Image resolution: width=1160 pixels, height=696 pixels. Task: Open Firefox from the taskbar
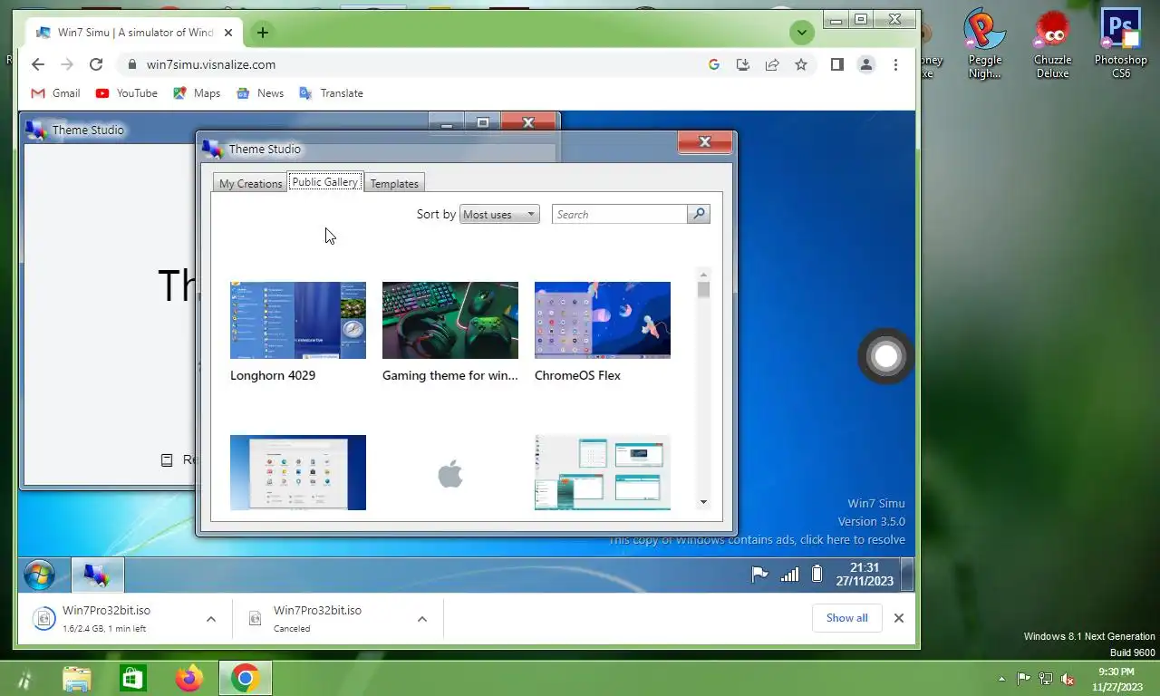coord(189,679)
